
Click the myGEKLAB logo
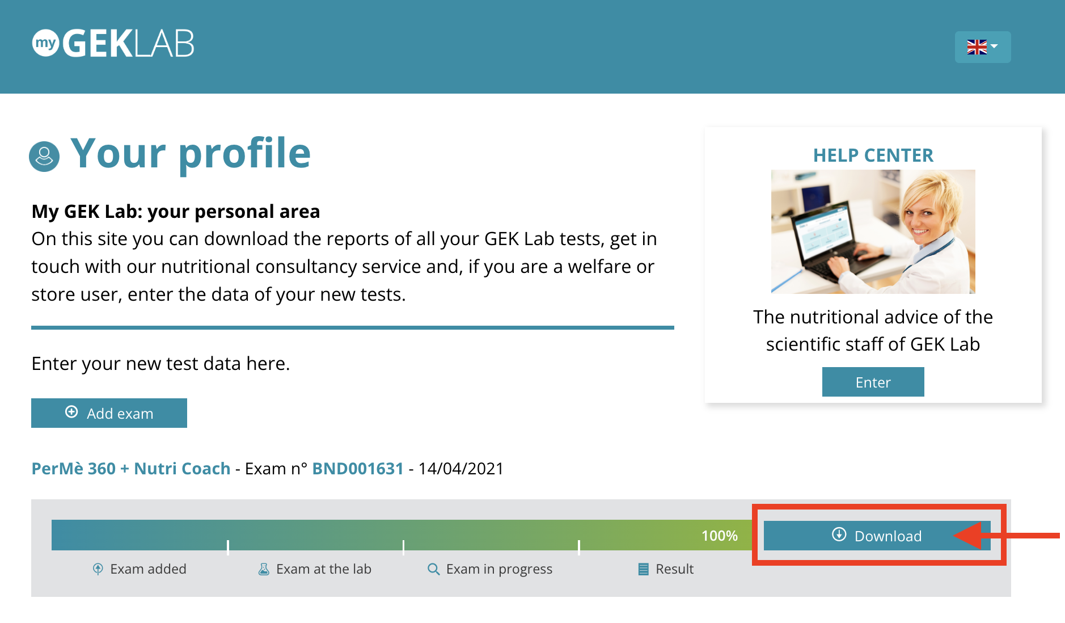pyautogui.click(x=113, y=44)
